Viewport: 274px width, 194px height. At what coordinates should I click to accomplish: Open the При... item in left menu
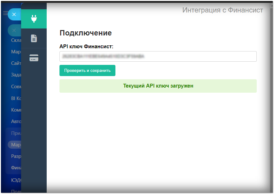tap(16, 133)
